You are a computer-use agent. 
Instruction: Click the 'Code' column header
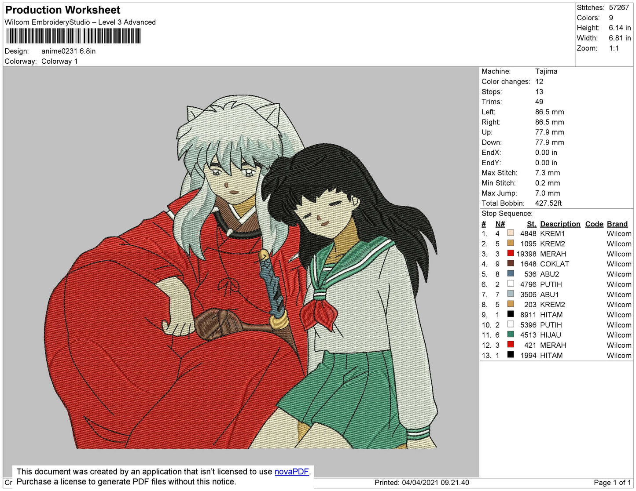(x=594, y=224)
